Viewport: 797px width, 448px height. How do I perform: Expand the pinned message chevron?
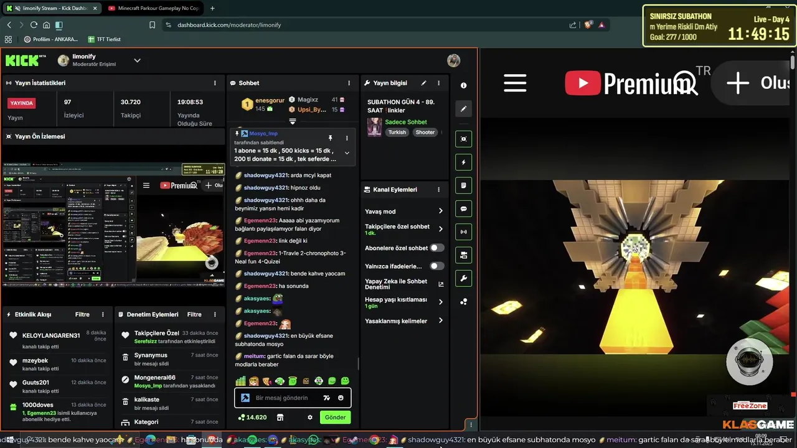click(x=347, y=153)
